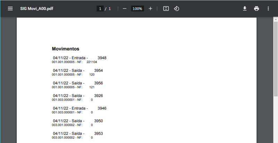
Task: Select the Saída entry numbered 3950
Action: 78,121
